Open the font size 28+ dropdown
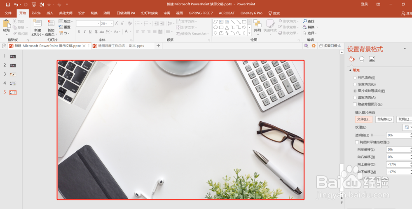 [x=112, y=23]
